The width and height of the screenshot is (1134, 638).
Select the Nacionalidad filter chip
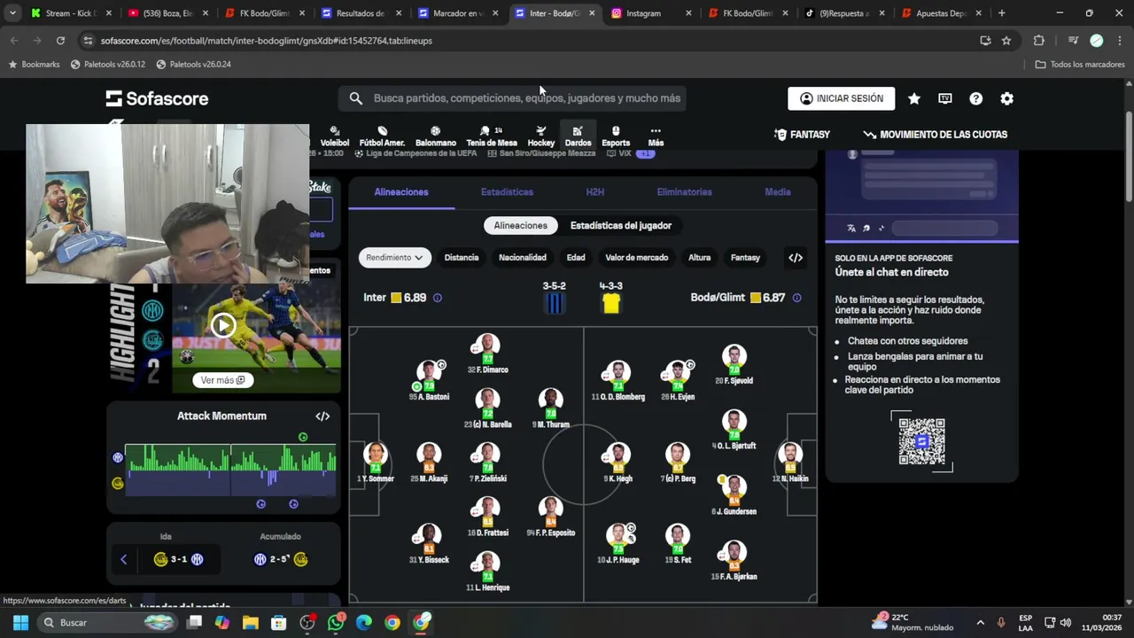(x=522, y=258)
